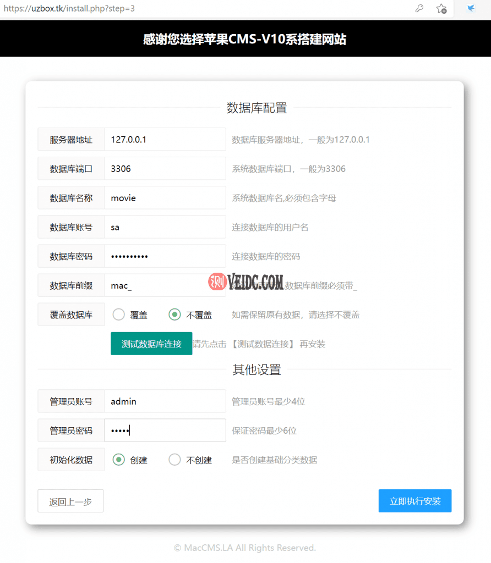Bookmark this page using the star icon

(x=441, y=9)
